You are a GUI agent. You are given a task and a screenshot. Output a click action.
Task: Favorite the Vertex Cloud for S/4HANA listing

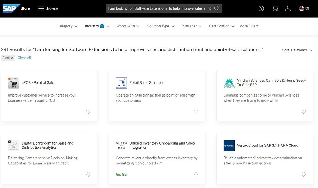pos(303,174)
